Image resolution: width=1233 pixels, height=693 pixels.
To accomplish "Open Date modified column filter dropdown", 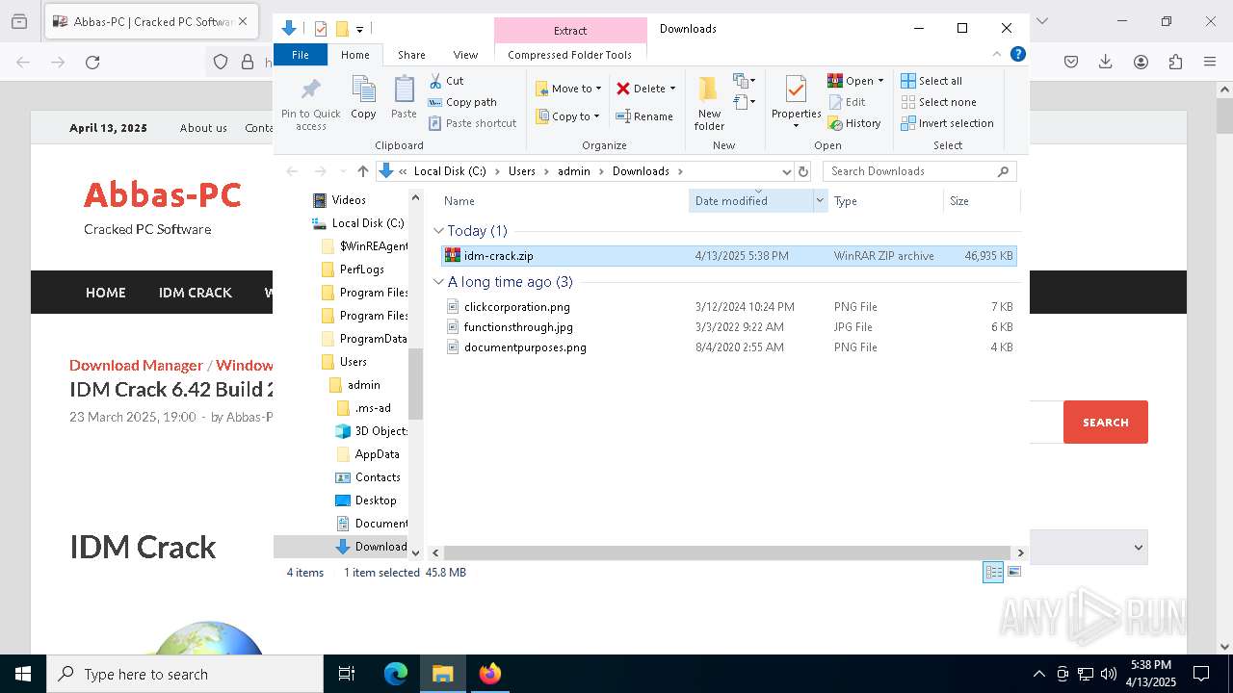I will (821, 201).
